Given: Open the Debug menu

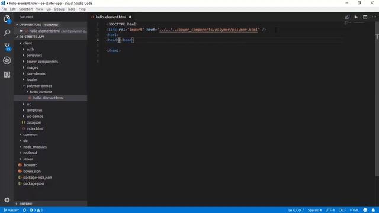Looking at the screenshot, I should pyautogui.click(x=59, y=9).
